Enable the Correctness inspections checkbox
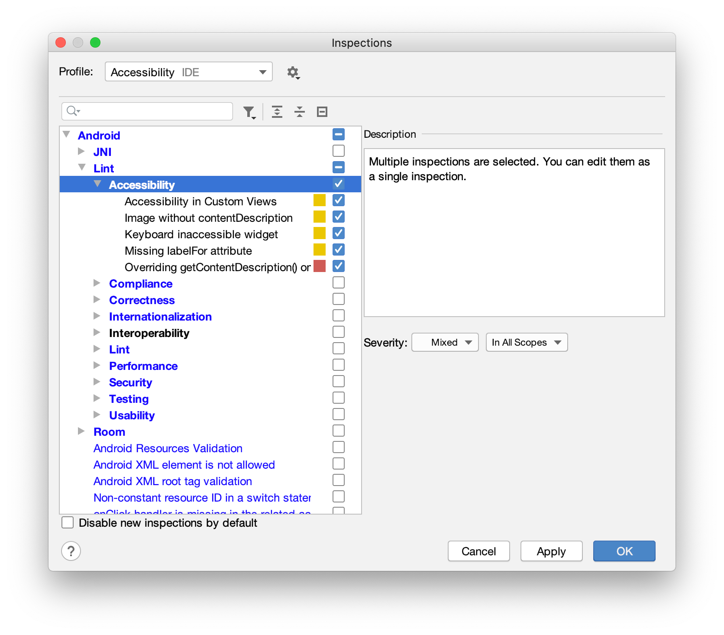The image size is (724, 635). tap(339, 299)
